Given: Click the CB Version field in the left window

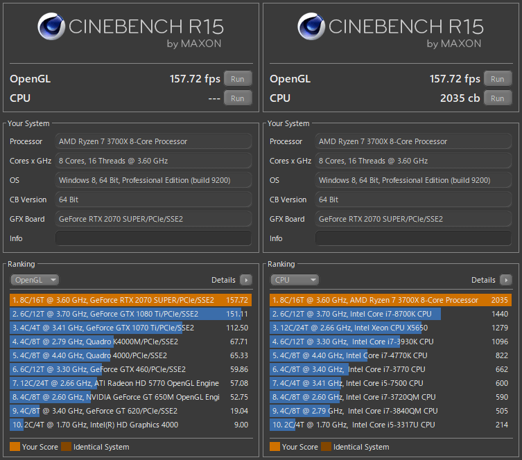Looking at the screenshot, I should click(153, 200).
